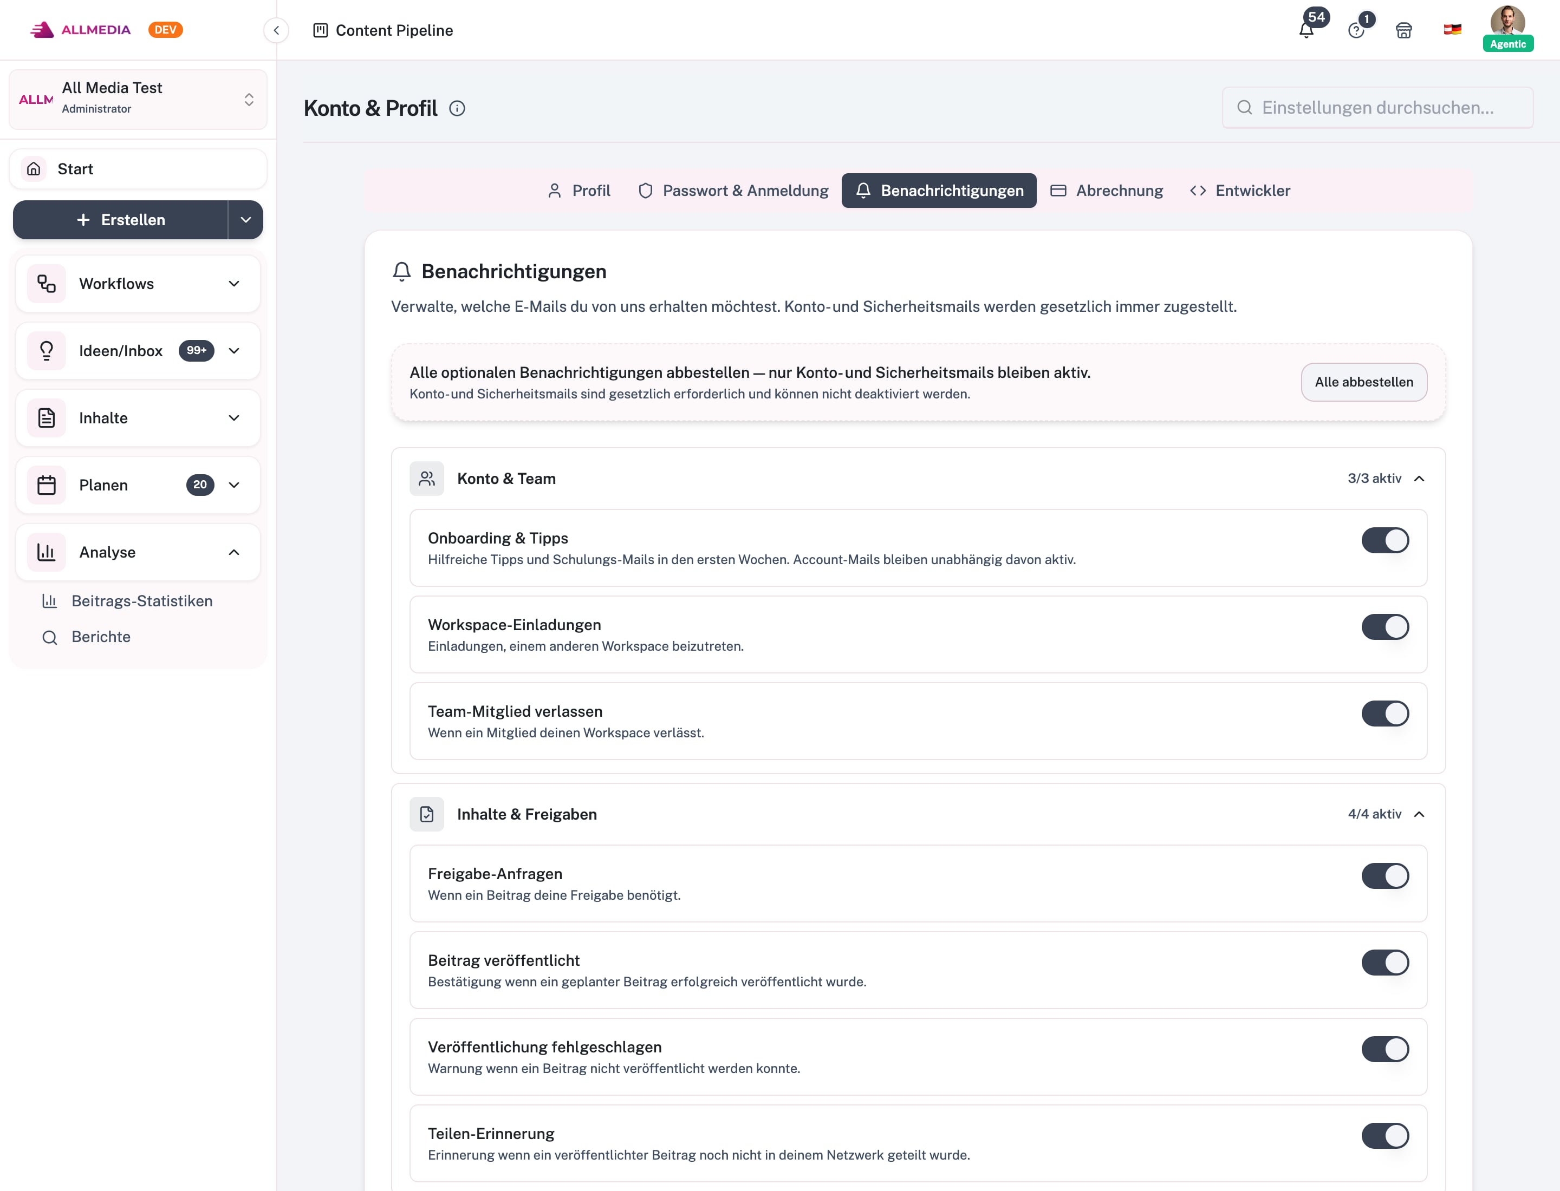Click the 99+ badge on Ideen/Inbox

197,350
